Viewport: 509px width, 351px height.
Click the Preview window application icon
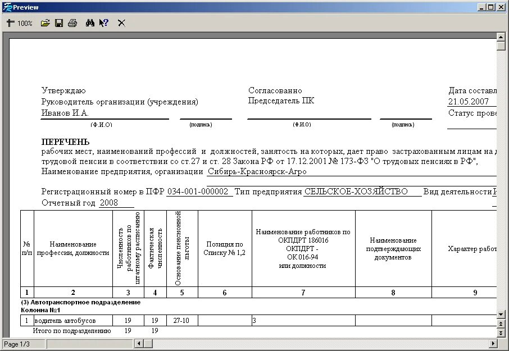pos(7,7)
